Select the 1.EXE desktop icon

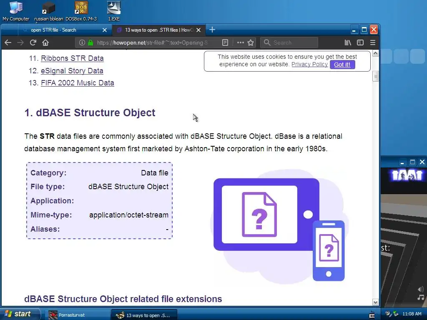(114, 11)
